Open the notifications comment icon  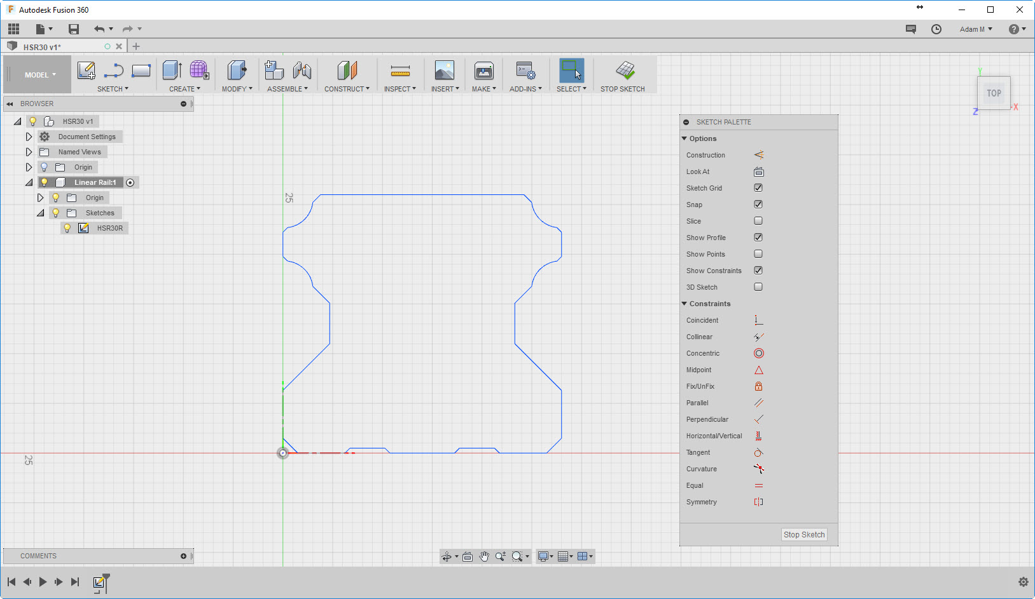point(911,29)
